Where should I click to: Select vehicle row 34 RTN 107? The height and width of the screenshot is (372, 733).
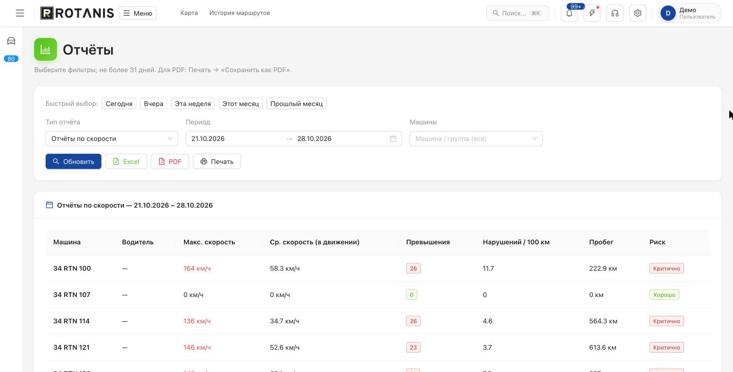[x=378, y=295]
